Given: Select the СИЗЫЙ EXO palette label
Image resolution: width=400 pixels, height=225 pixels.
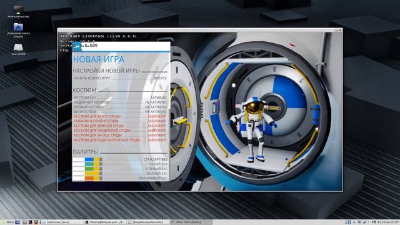Looking at the screenshot, I should 158,164.
